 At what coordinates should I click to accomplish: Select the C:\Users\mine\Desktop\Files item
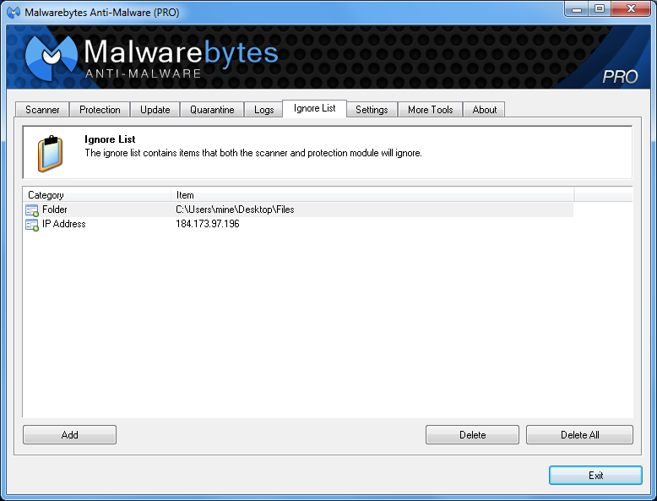(x=235, y=210)
